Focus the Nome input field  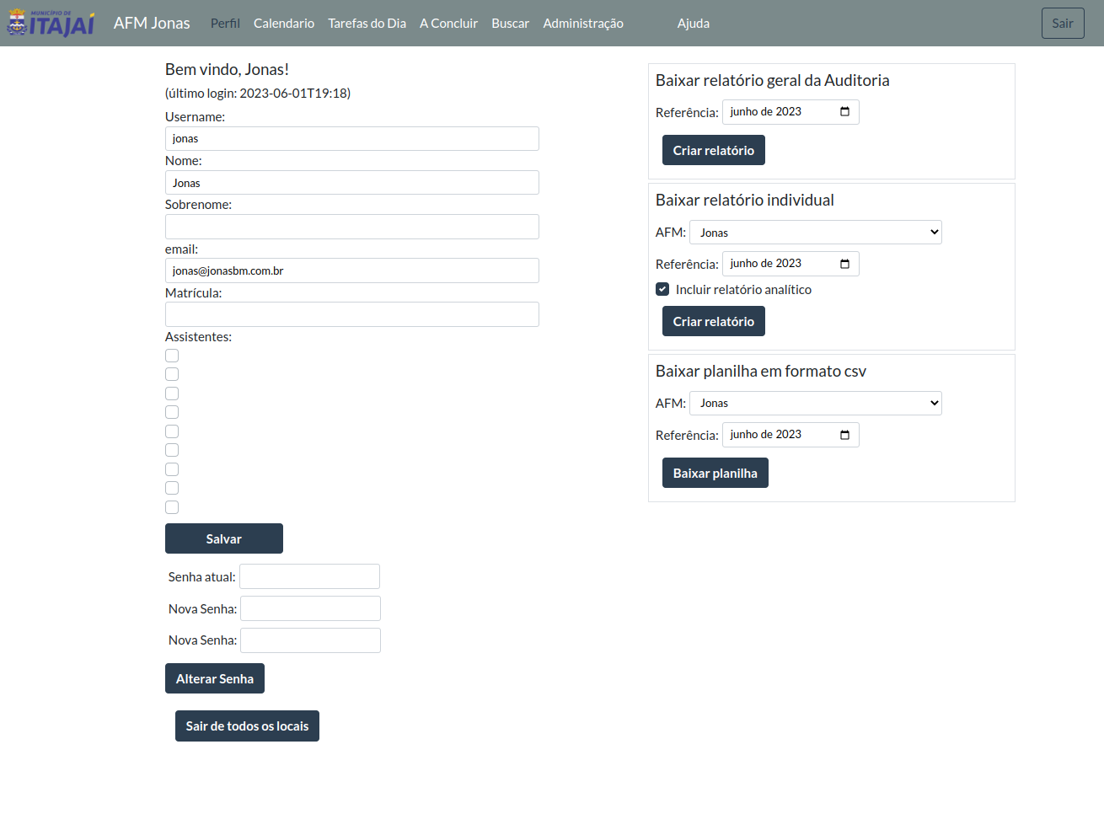(x=352, y=183)
